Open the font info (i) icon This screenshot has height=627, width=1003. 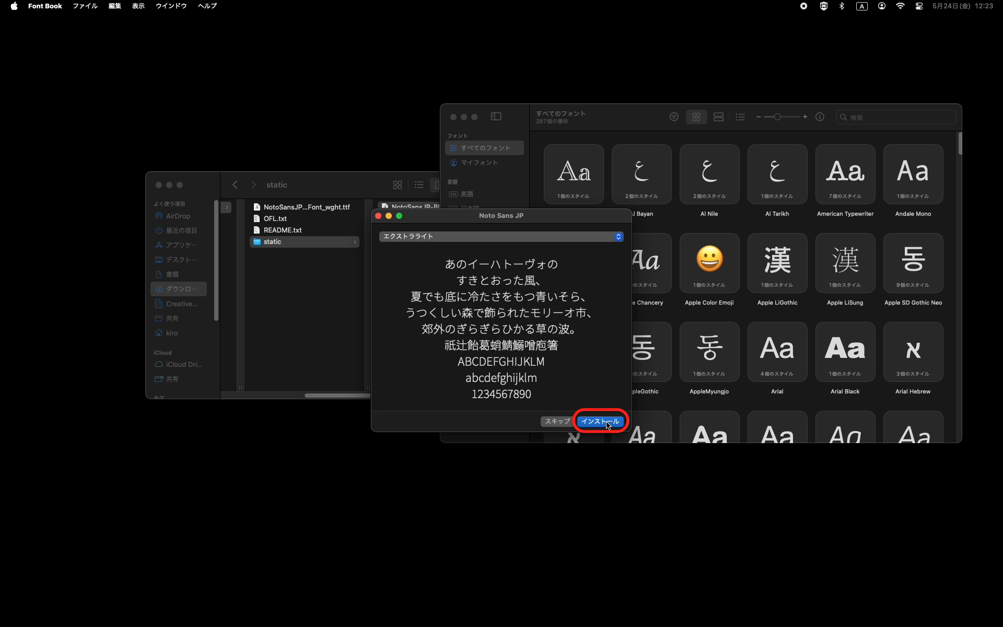click(x=820, y=117)
